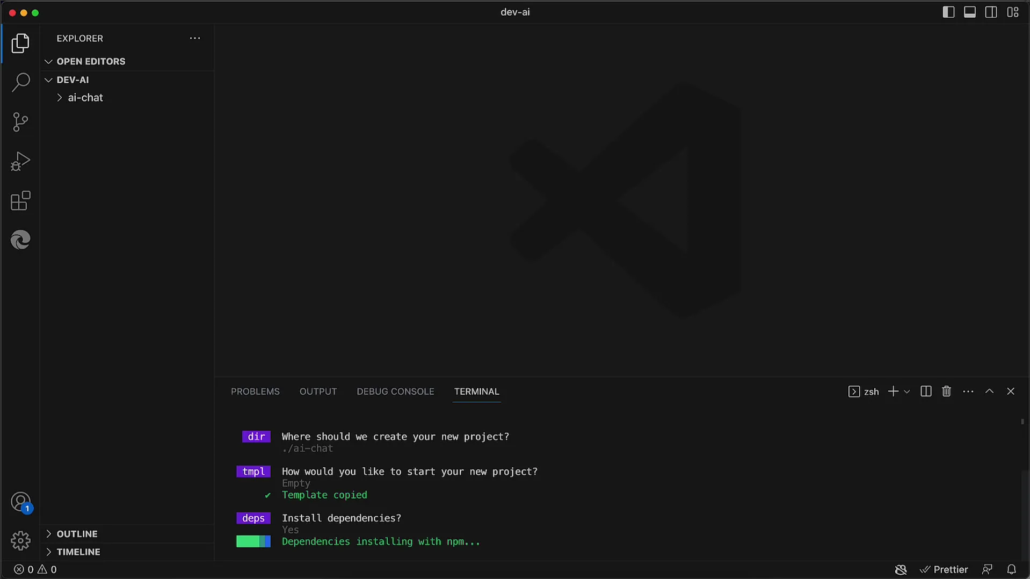Create a new terminal with plus
The height and width of the screenshot is (579, 1030).
pyautogui.click(x=893, y=392)
